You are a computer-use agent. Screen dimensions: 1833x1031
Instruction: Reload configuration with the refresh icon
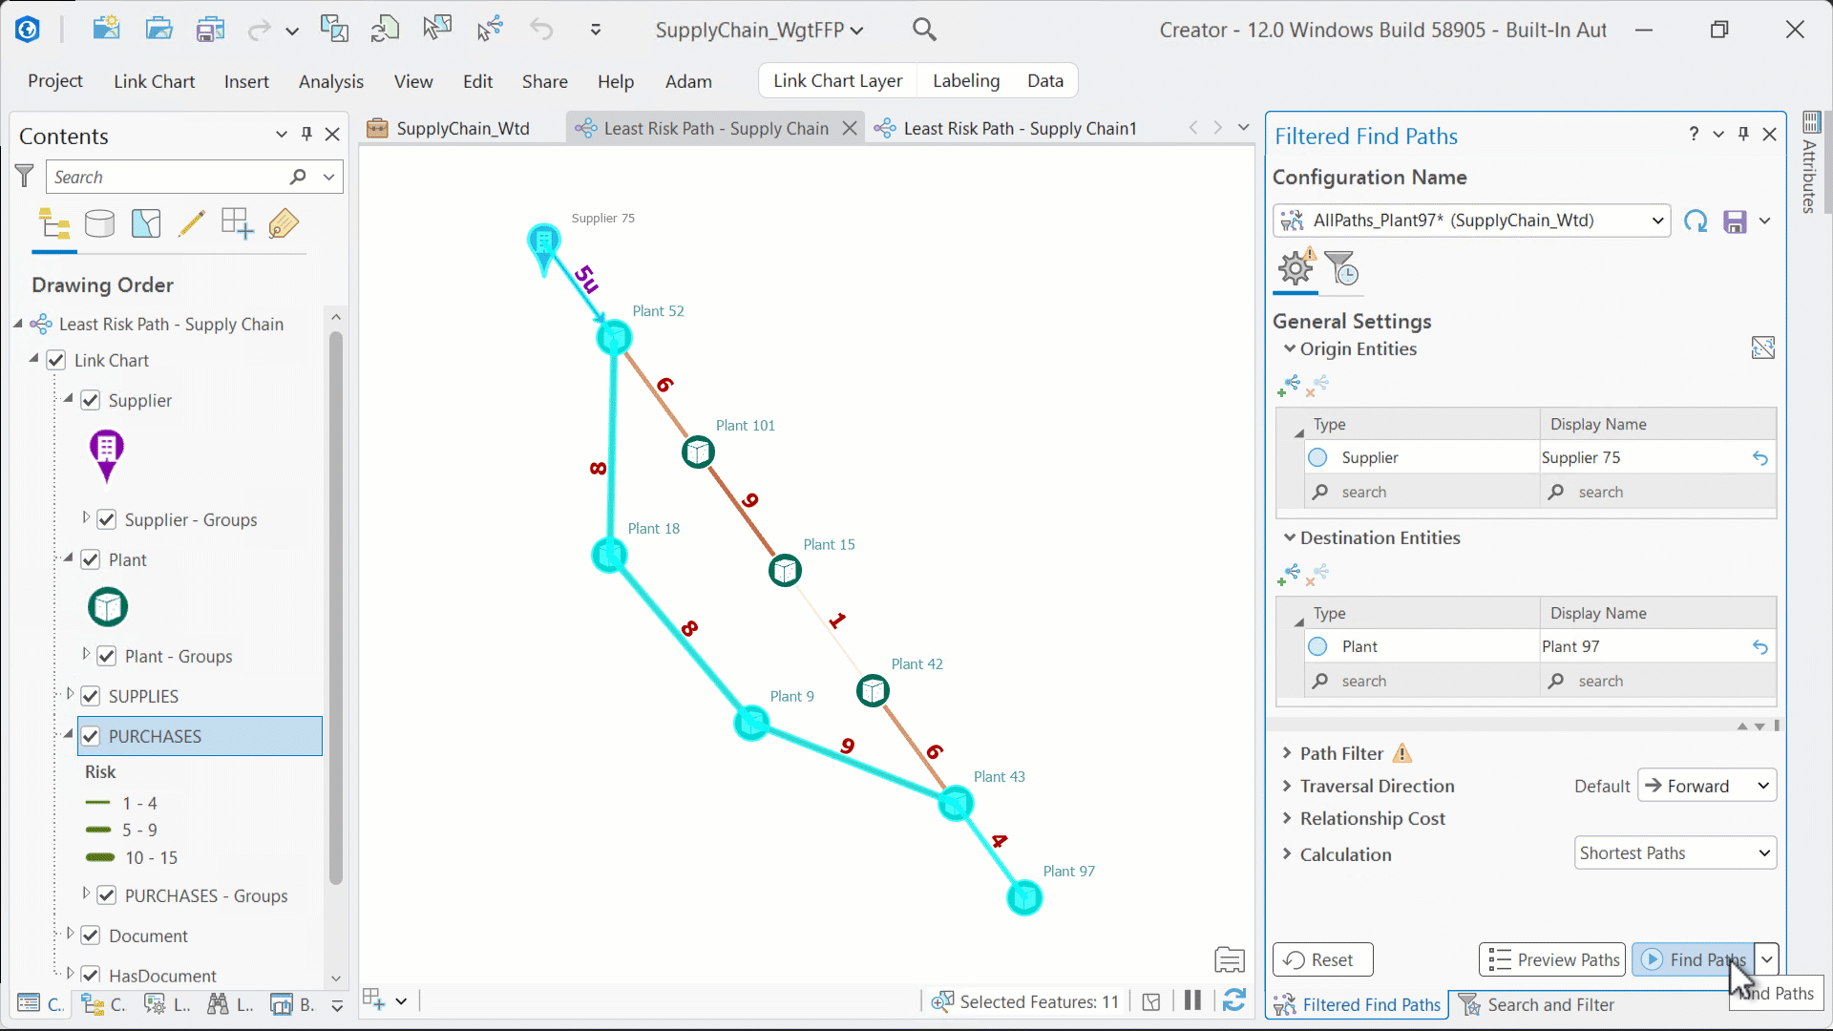pyautogui.click(x=1696, y=221)
